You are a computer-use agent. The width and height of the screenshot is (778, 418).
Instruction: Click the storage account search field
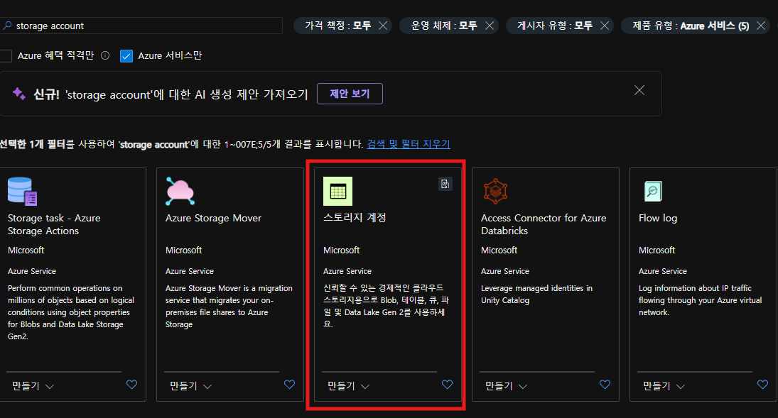pyautogui.click(x=141, y=26)
